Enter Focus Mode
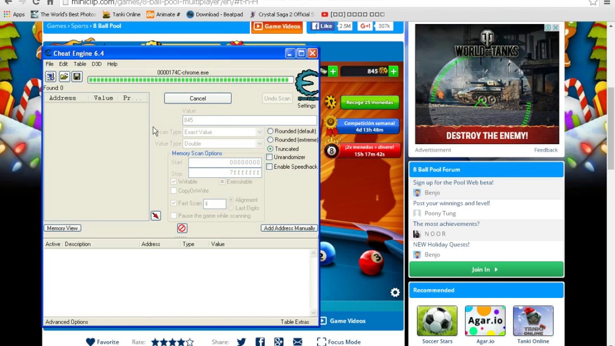This screenshot has height=346, width=615. pos(339,342)
